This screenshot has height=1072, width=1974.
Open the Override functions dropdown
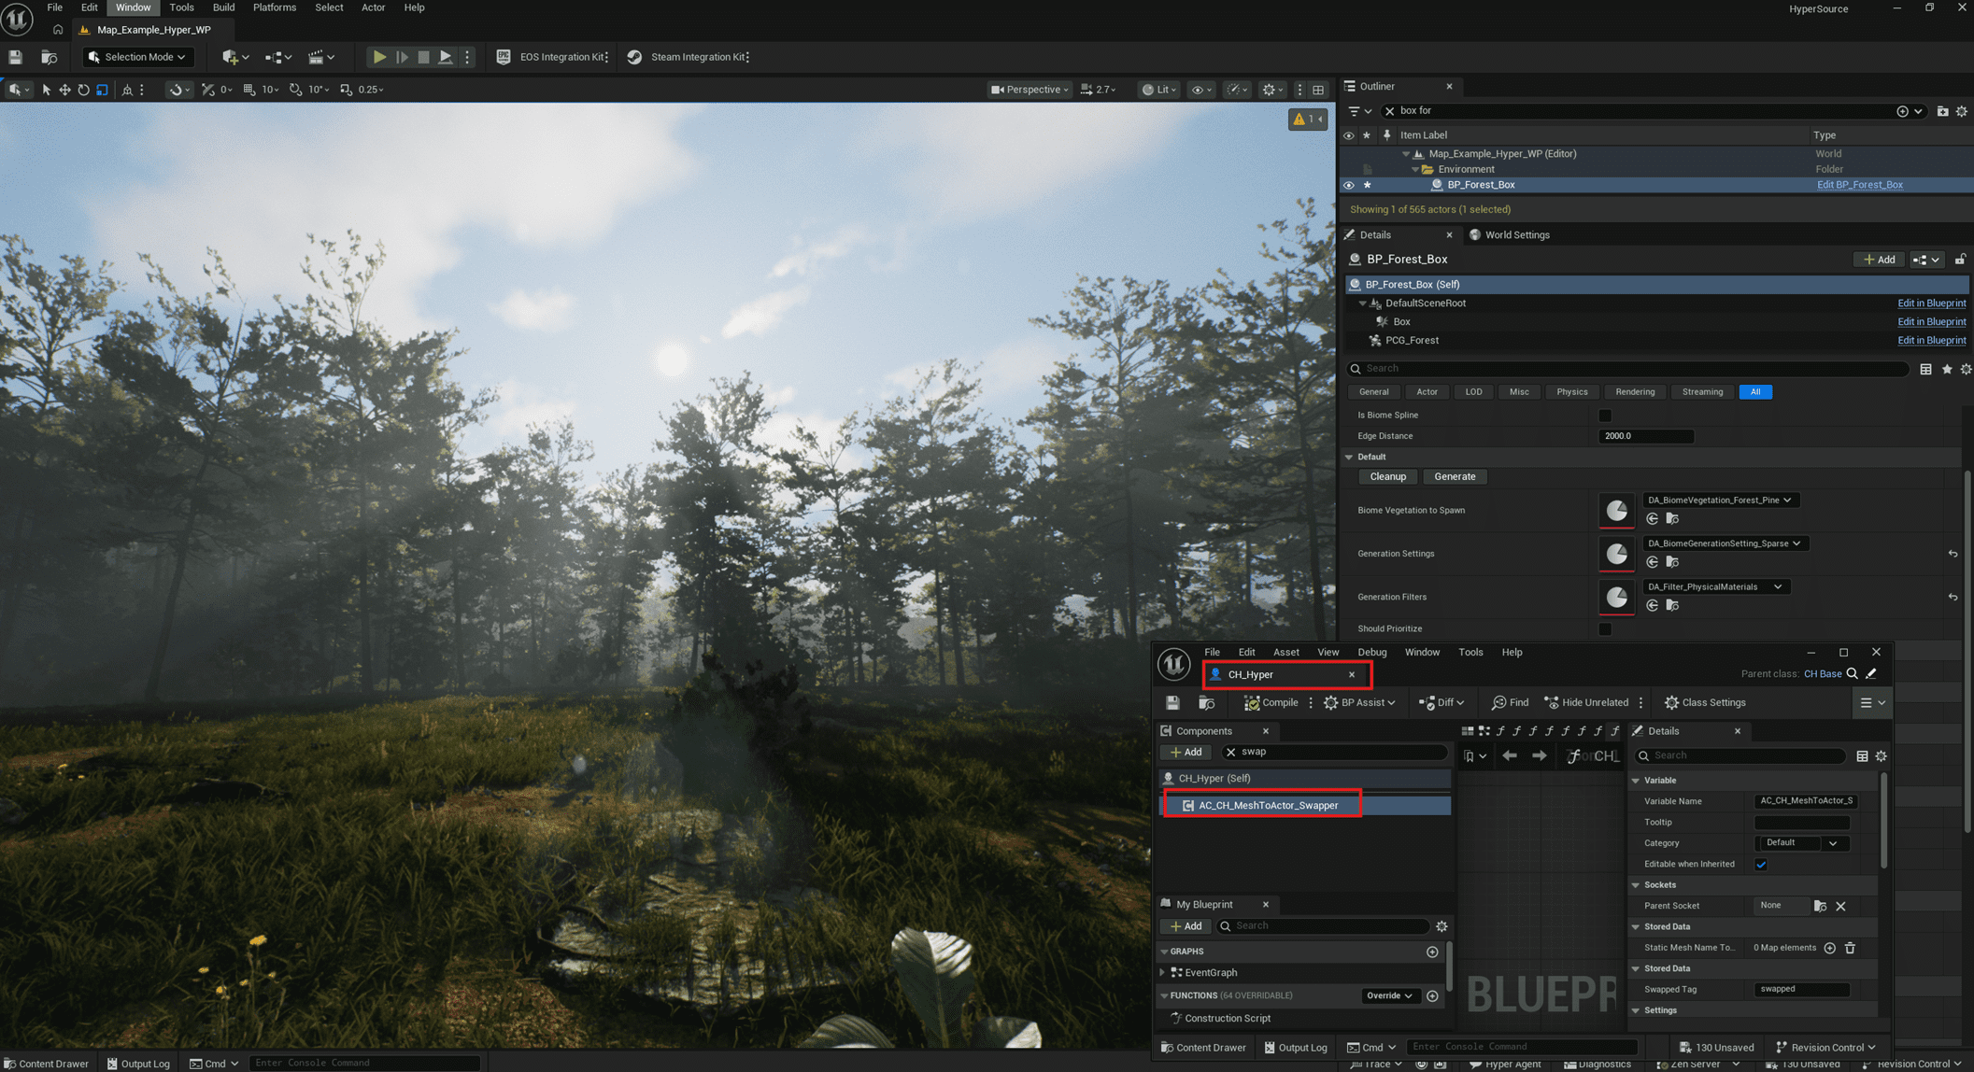[x=1389, y=996]
